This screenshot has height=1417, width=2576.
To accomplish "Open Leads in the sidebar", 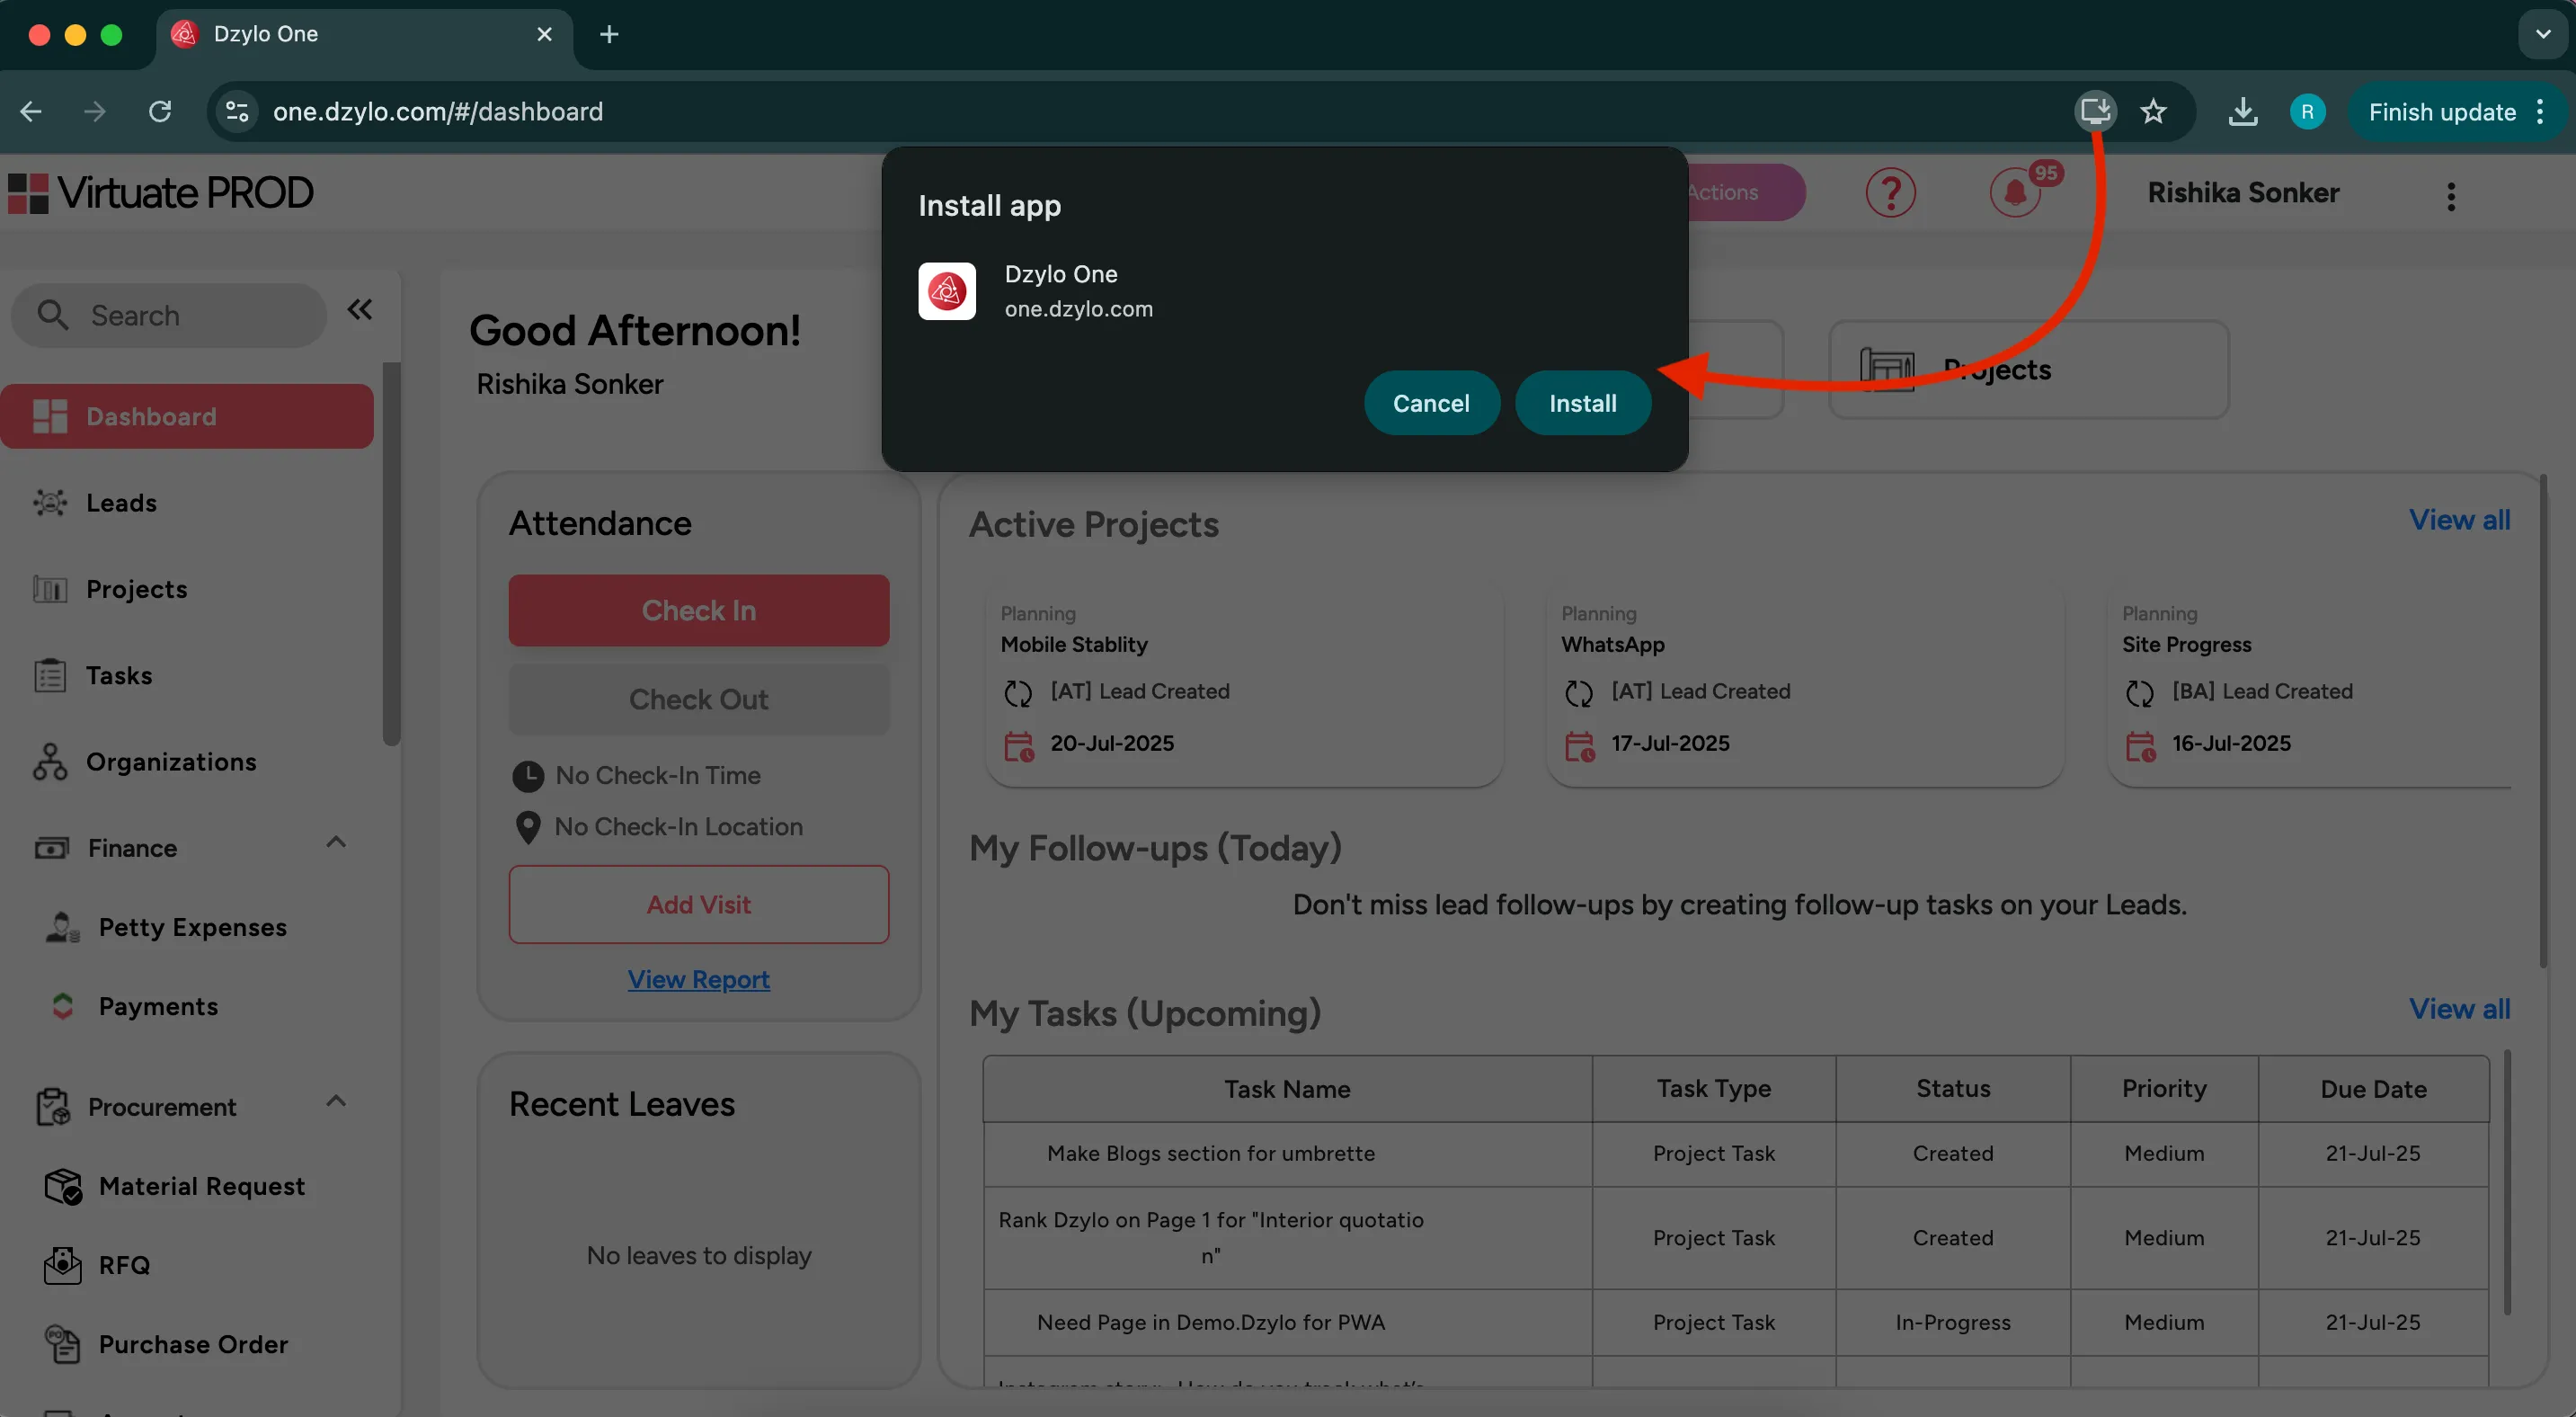I will (x=121, y=502).
